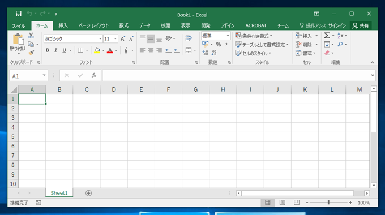Pick the yellow fill color
385x215 pixels.
[97, 50]
